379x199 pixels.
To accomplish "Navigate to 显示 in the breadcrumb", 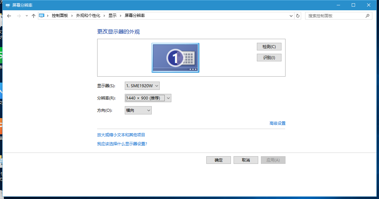I will 112,15.
